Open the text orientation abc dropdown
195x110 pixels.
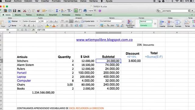pyautogui.click(x=77, y=21)
